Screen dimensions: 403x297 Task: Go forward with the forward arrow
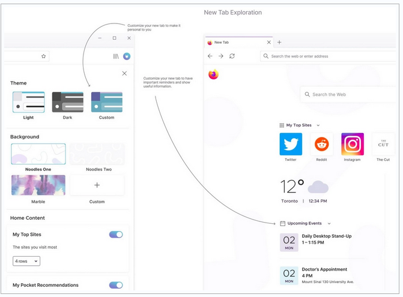click(x=221, y=56)
